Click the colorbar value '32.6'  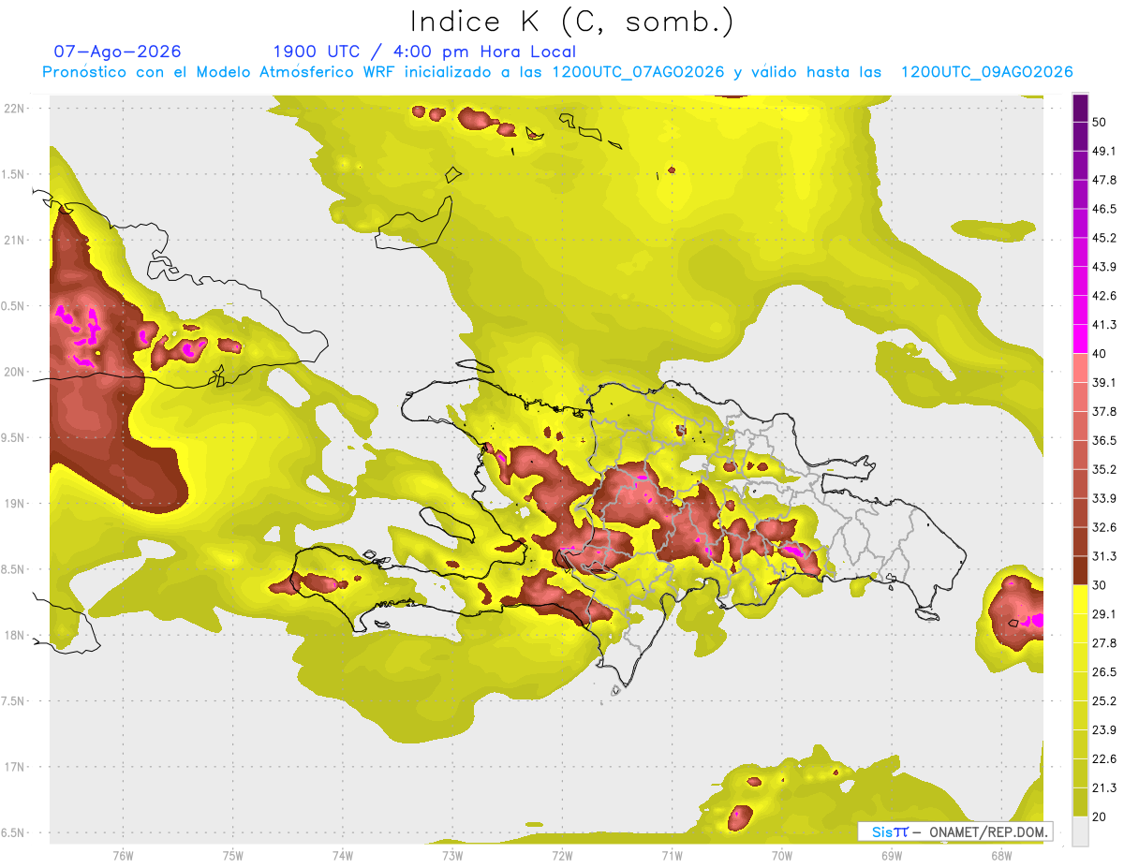click(1104, 527)
